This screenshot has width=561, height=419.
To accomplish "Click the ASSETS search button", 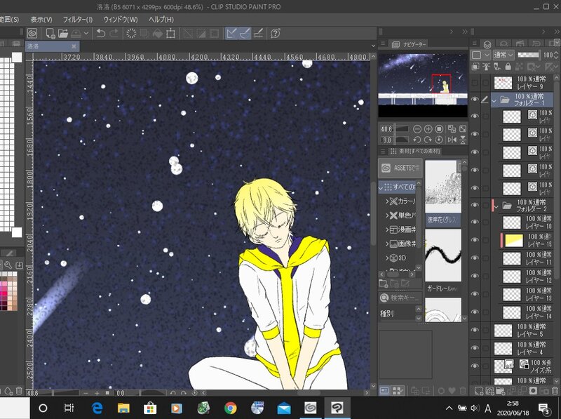I will 400,168.
